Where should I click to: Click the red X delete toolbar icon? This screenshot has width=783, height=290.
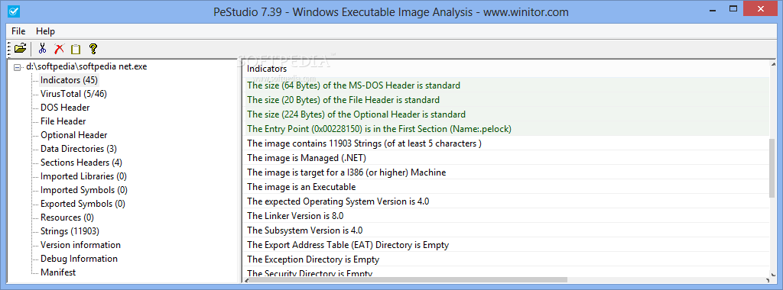(59, 48)
